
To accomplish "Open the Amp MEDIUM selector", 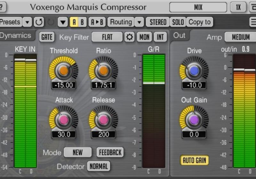I will (x=241, y=37).
